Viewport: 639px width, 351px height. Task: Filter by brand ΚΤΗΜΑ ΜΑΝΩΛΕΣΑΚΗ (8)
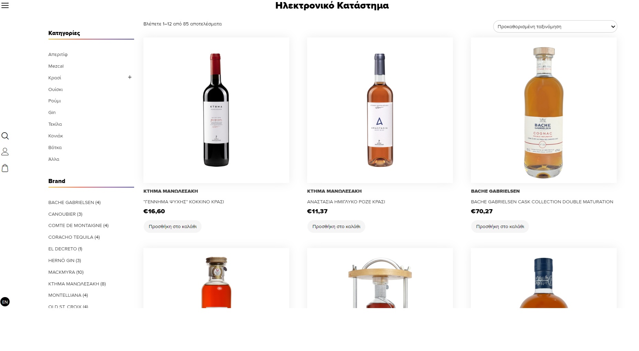[x=77, y=284]
